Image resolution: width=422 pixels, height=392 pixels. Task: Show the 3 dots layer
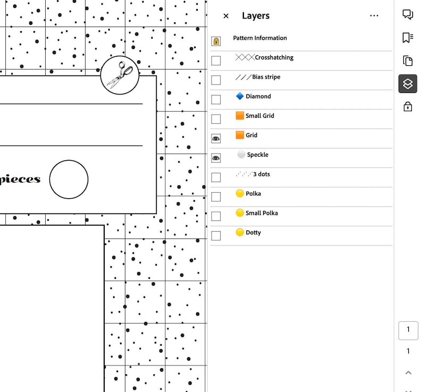coord(216,177)
